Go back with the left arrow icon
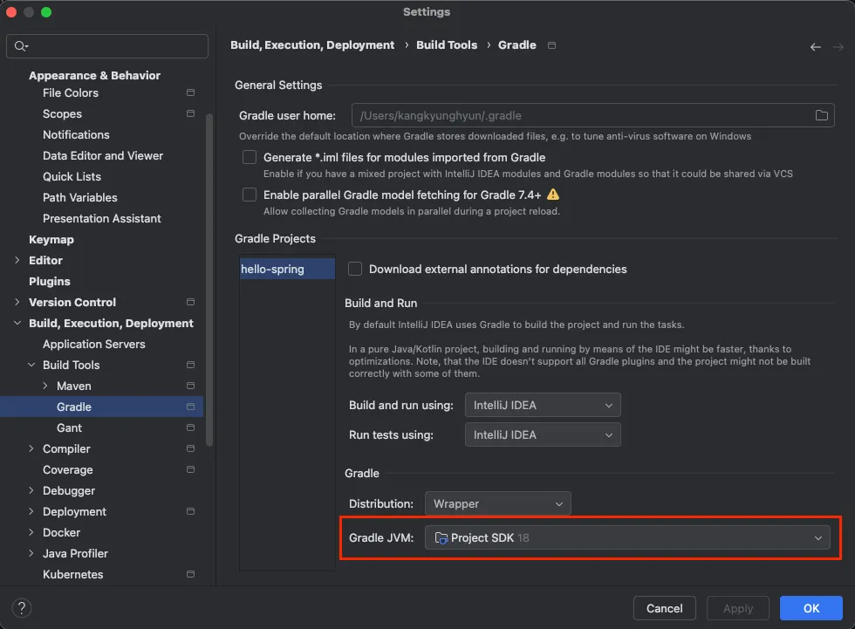Screen dimensions: 855x629 (x=815, y=47)
